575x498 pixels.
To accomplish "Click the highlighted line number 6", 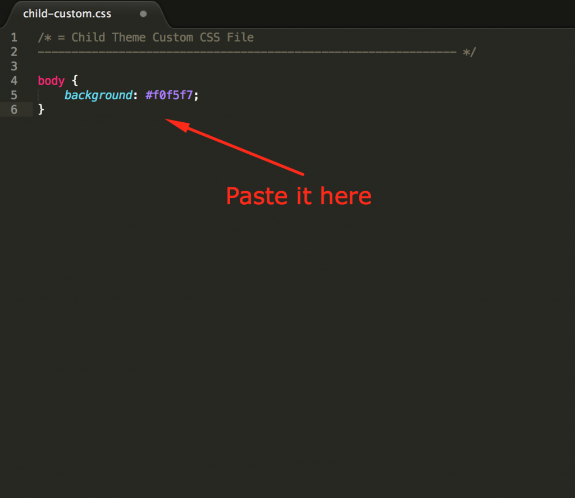I will pyautogui.click(x=14, y=109).
